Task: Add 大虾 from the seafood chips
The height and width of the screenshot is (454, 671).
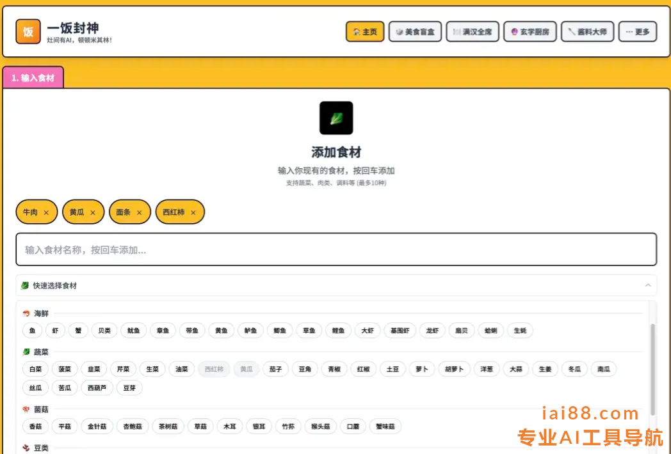Action: [368, 331]
